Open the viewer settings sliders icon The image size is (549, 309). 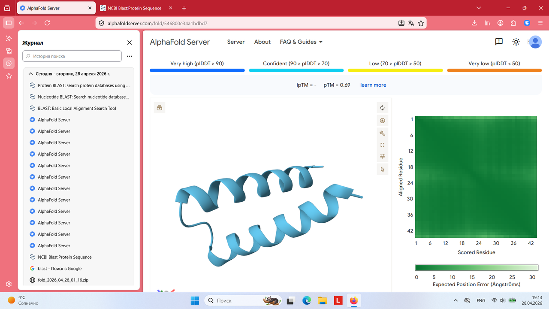tap(383, 157)
